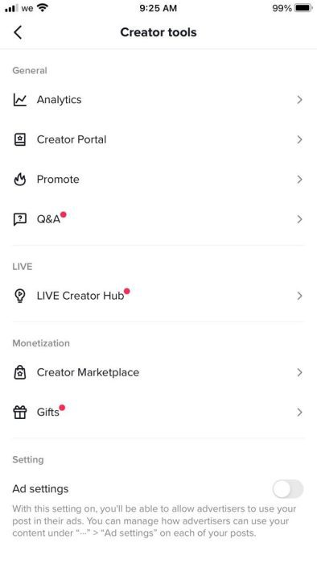This screenshot has width=317, height=564.
Task: Click the Q&A red notification dot
Action: 64,215
